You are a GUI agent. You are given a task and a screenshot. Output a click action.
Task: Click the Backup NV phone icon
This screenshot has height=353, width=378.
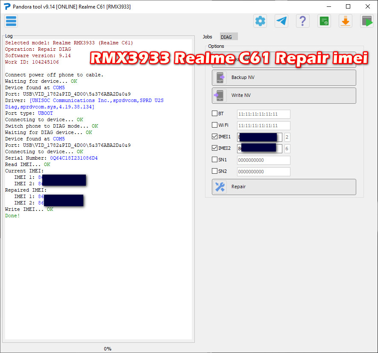220,78
